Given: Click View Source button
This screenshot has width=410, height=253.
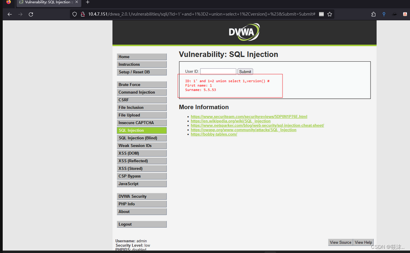Looking at the screenshot, I should point(341,242).
